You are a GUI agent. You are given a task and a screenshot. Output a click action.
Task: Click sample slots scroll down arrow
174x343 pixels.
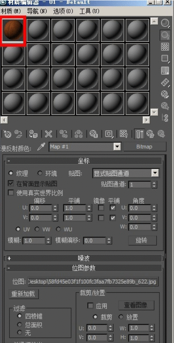[155, 112]
